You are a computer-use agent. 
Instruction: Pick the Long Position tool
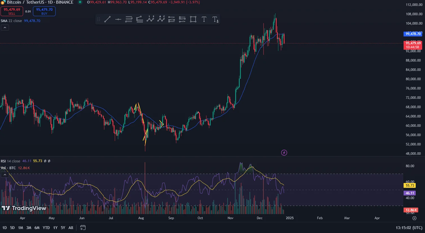171,19
